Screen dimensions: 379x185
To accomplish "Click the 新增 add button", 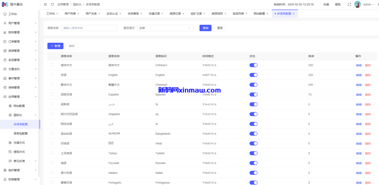I will [x=56, y=46].
